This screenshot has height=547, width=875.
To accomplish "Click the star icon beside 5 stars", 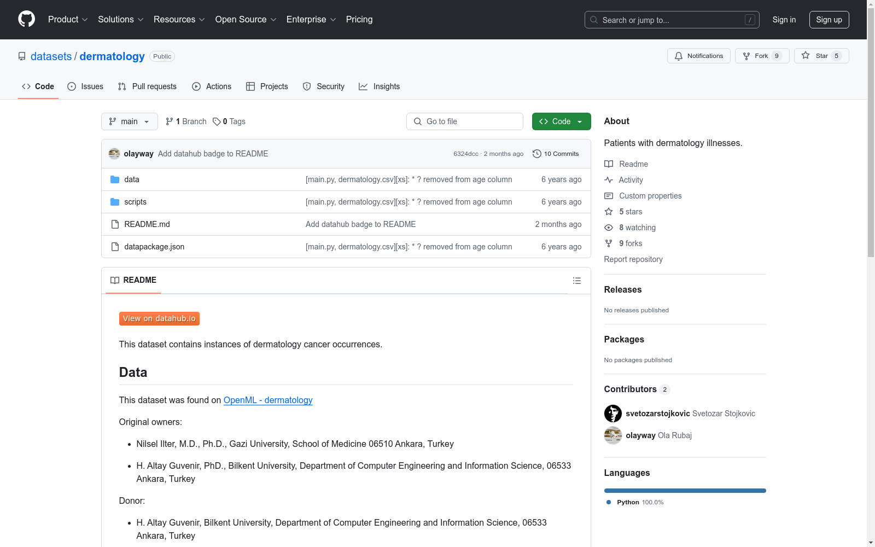I will (x=609, y=212).
